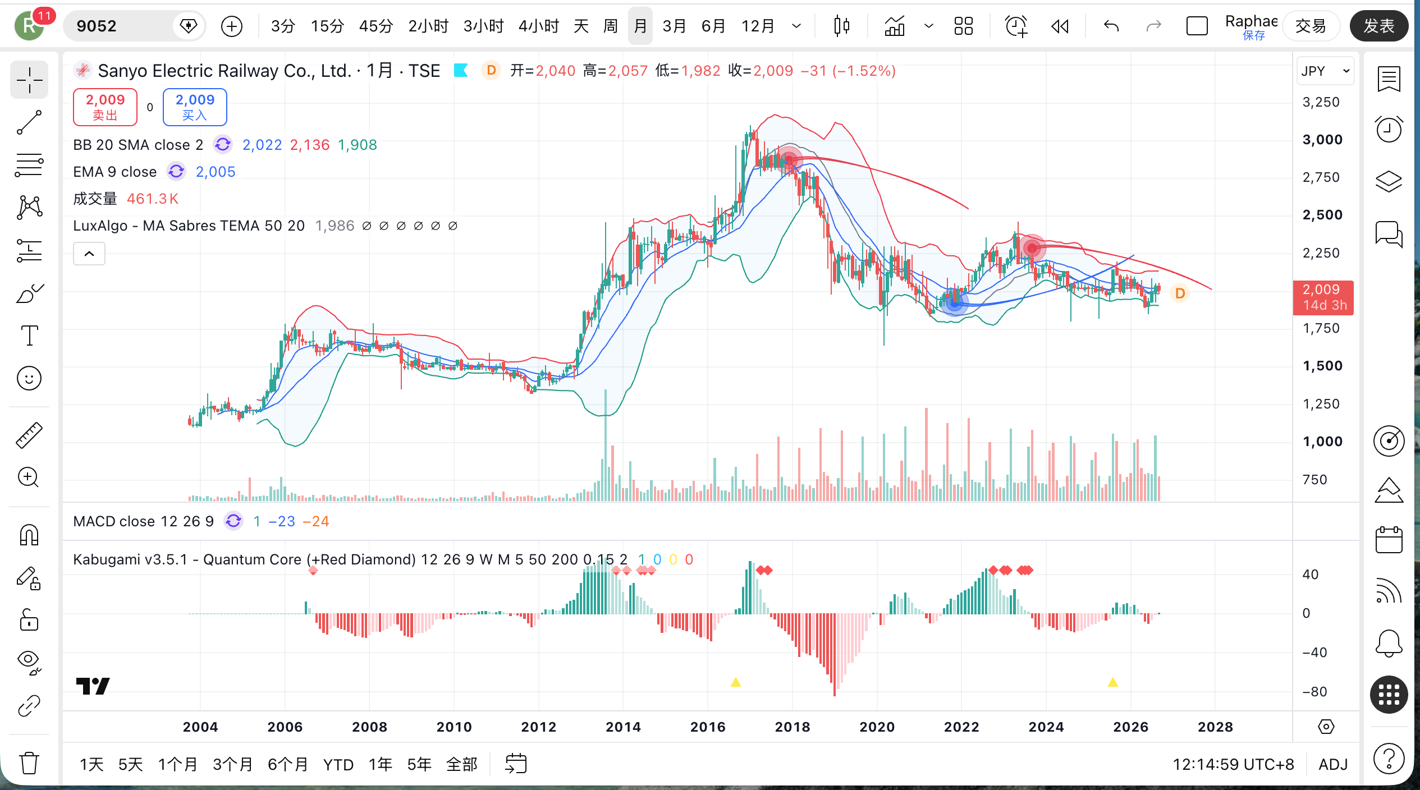Image resolution: width=1420 pixels, height=790 pixels.
Task: Select the 月 monthly timeframe
Action: point(640,26)
